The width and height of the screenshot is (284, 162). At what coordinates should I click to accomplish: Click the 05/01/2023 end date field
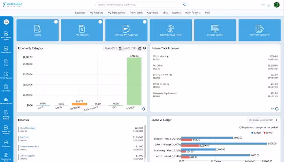pos(130,49)
